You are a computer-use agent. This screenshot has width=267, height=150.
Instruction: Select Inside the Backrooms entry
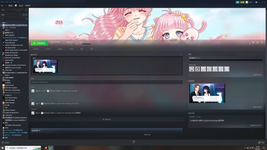(x=12, y=113)
